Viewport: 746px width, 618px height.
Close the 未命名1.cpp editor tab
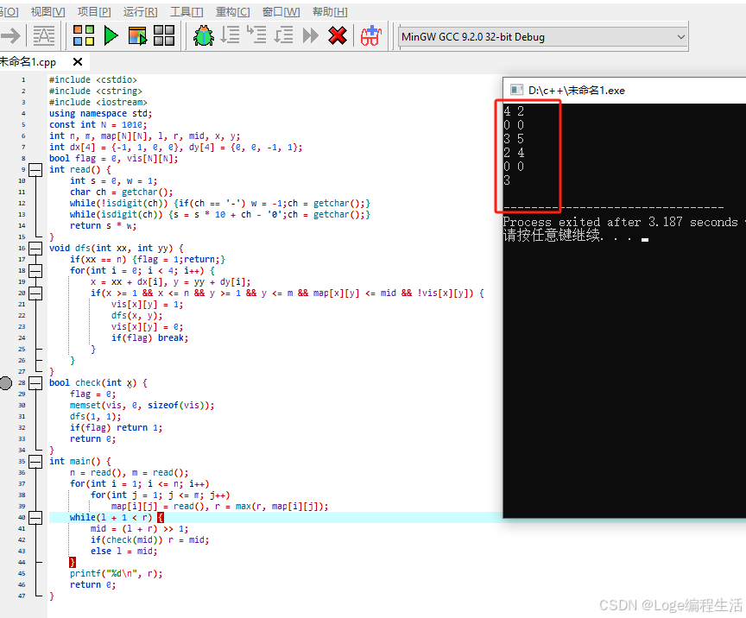[x=78, y=62]
